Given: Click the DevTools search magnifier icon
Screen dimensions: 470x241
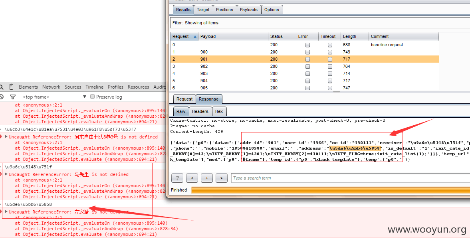Looking at the screenshot, I should tap(2, 87).
